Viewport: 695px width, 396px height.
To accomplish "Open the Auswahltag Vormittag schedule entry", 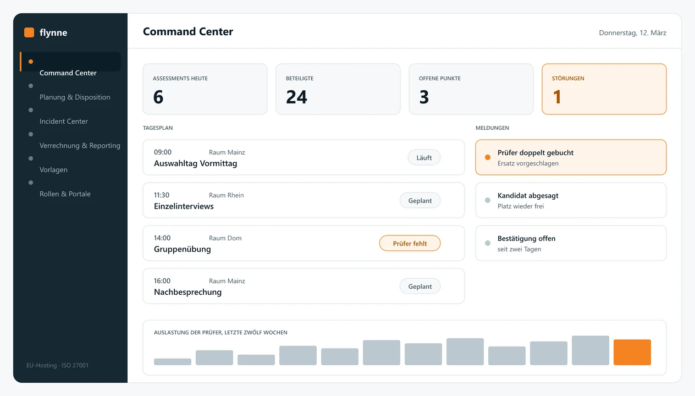I will [304, 157].
